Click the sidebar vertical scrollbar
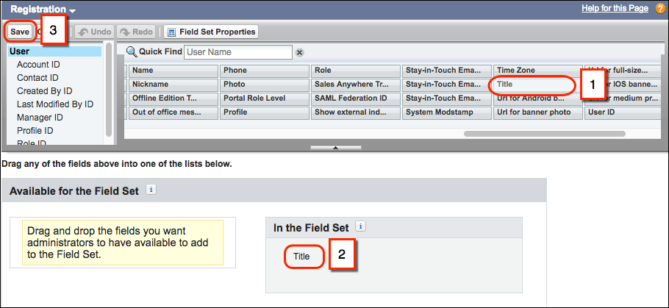Screen dimensions: 669x308 point(109,89)
